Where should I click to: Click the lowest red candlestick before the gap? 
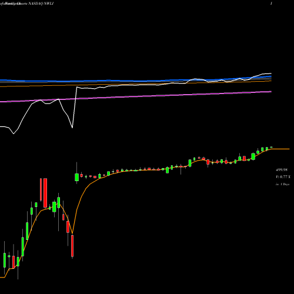coord(72,246)
